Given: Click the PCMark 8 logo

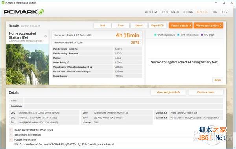Looking at the screenshot, I should tap(24, 12).
